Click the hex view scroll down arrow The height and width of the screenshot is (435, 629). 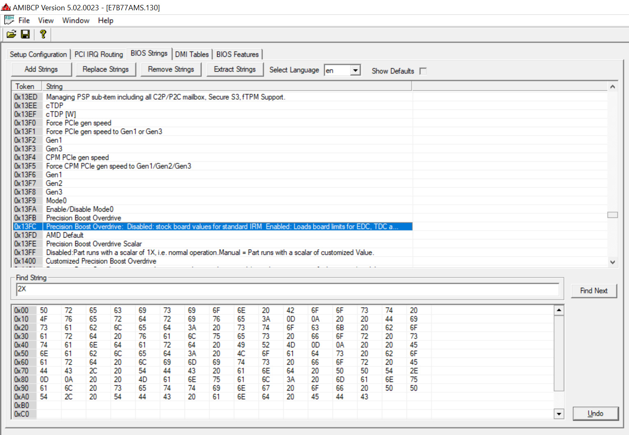click(559, 414)
